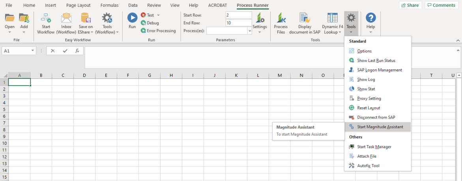Image resolution: width=462 pixels, height=181 pixels.
Task: Select Start Magnitude Assistant menu item
Action: tap(380, 127)
